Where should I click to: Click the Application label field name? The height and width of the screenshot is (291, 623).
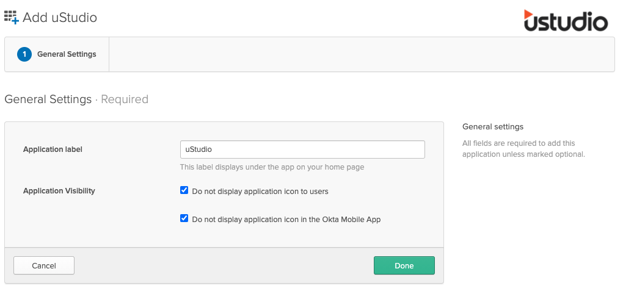point(53,149)
